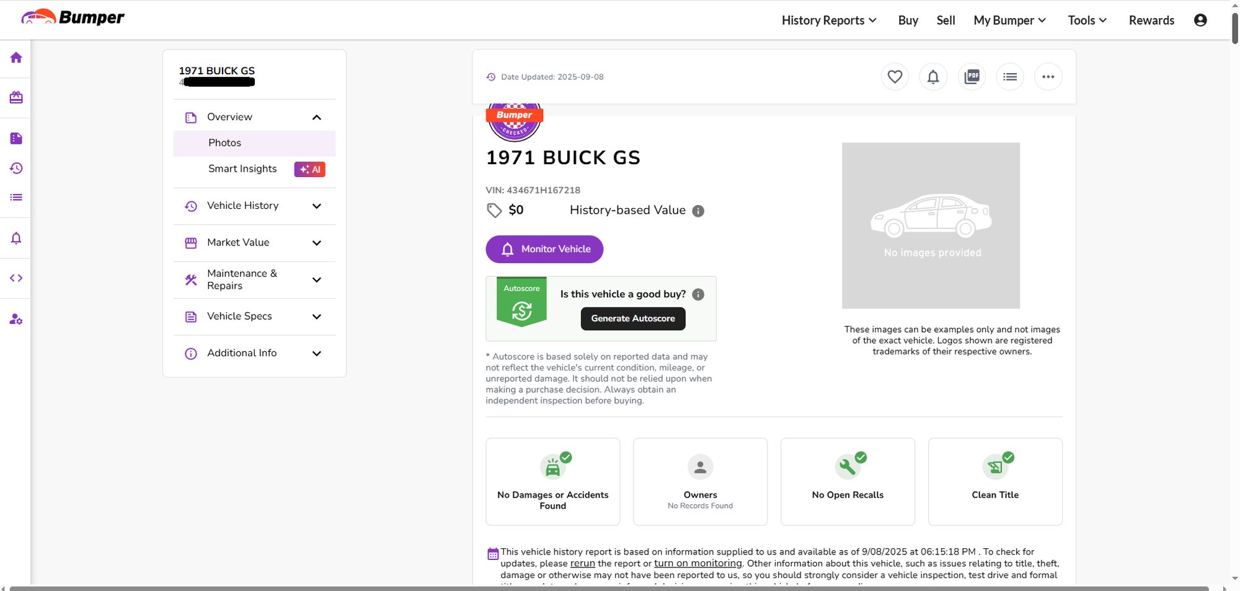Open the Rewards menu item
Screen dimensions: 1240x591
1151,20
